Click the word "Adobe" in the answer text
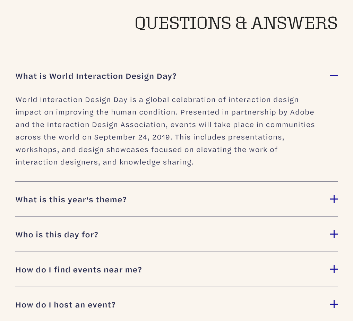Viewport: 353px width, 321px height. pyautogui.click(x=302, y=112)
